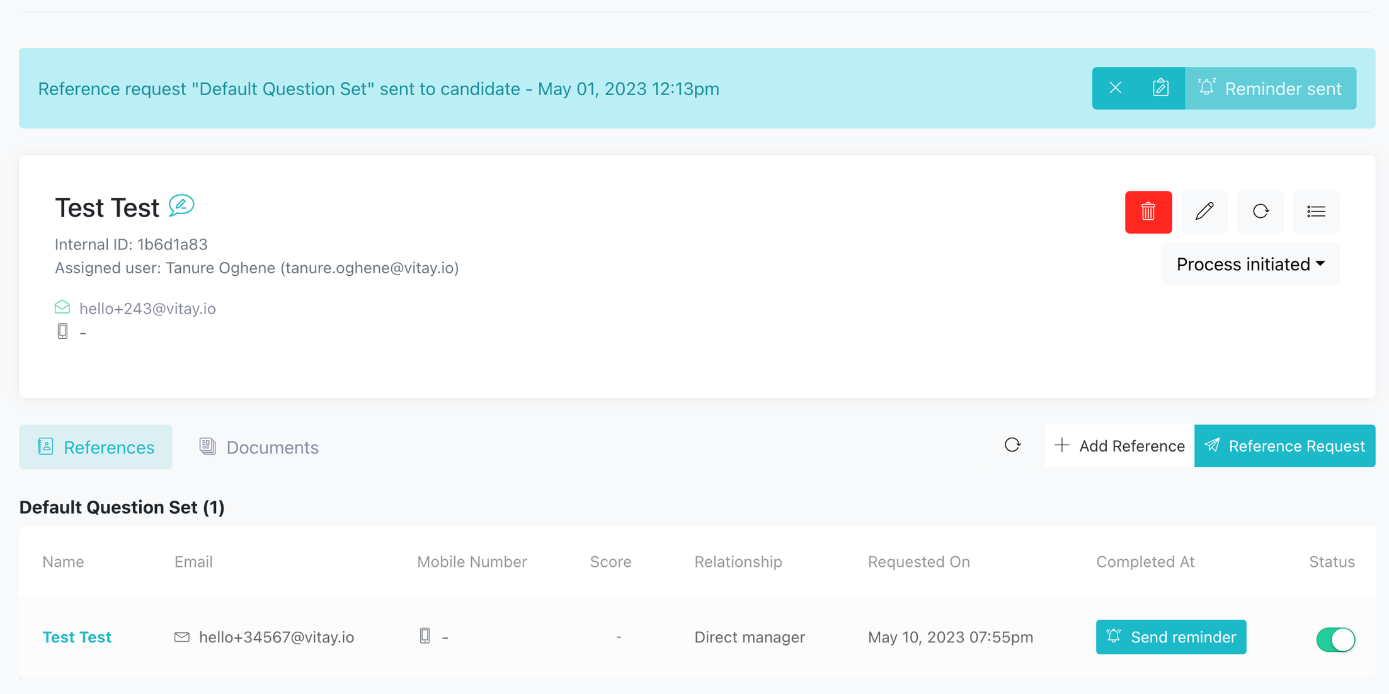Viewport: 1389px width, 694px height.
Task: Open the Test Test reference link
Action: [x=77, y=637]
